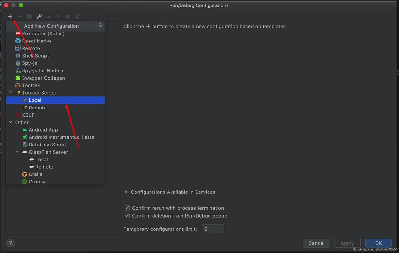This screenshot has width=399, height=253.
Task: Click the plus Add New Configuration button
Action: (x=10, y=16)
